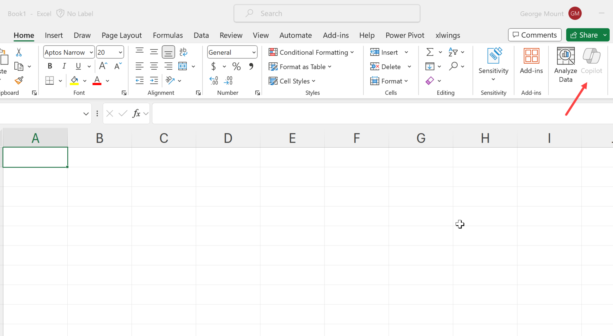613x336 pixels.
Task: Apply the yellow fill color
Action: [74, 80]
